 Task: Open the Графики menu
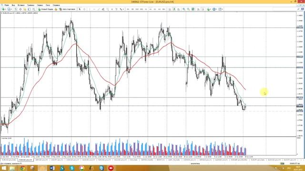30,5
